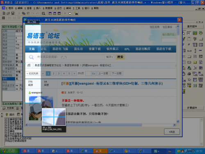Click the New file icon in IDE toolbar
This screenshot has height=154, width=205.
click(x=4, y=13)
